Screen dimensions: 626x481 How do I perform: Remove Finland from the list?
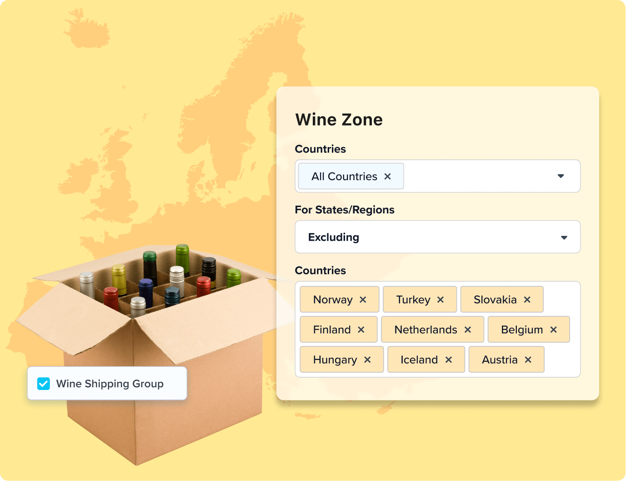tap(361, 329)
